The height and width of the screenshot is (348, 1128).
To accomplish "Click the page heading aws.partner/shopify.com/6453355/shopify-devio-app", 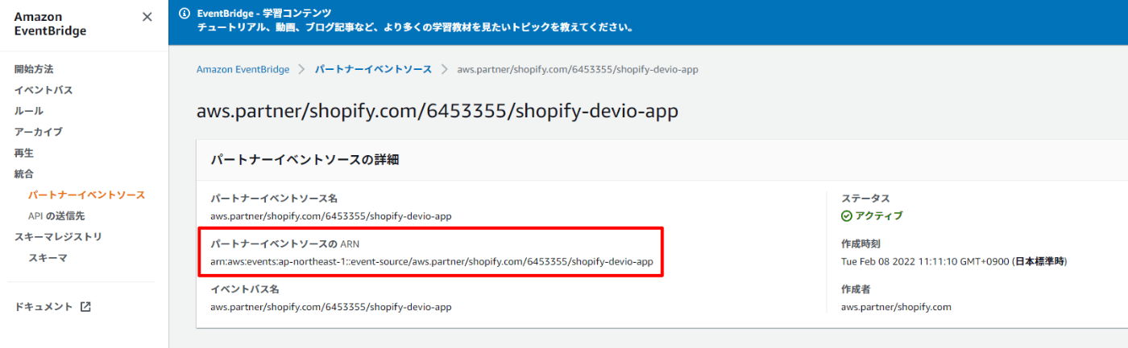I will (x=438, y=112).
